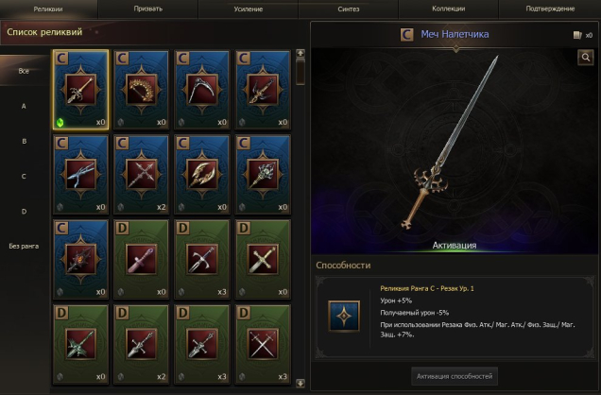Select the dark orb staff C-rank card
The height and width of the screenshot is (395, 601).
click(x=81, y=259)
